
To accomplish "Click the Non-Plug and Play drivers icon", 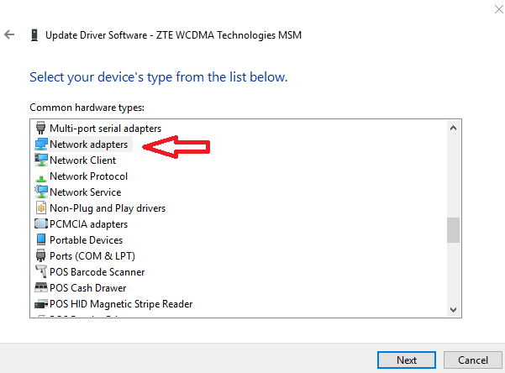I will [x=41, y=208].
